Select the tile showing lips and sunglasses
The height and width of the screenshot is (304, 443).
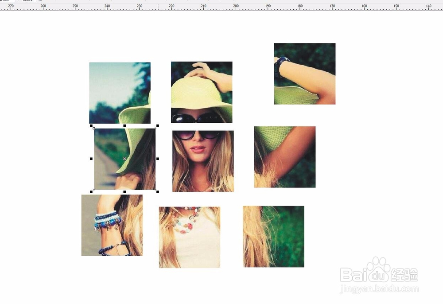click(x=203, y=161)
